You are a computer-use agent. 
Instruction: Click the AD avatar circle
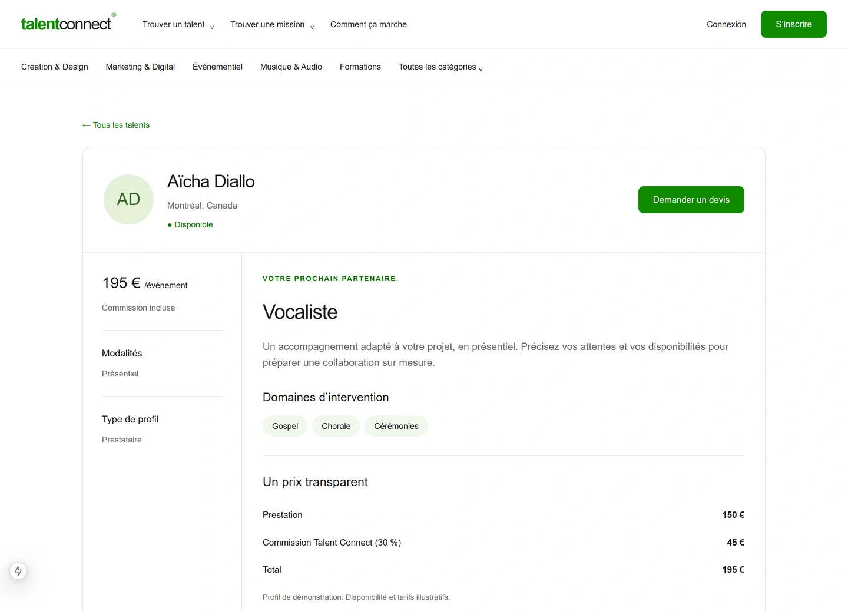point(128,199)
